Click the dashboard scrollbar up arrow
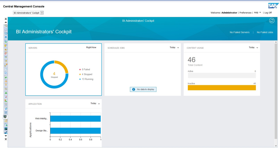Screen dimensions: 280x151 pos(276,42)
